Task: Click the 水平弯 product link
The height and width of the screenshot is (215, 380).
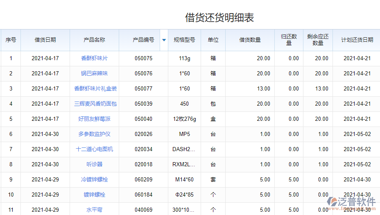Action: pos(94,210)
